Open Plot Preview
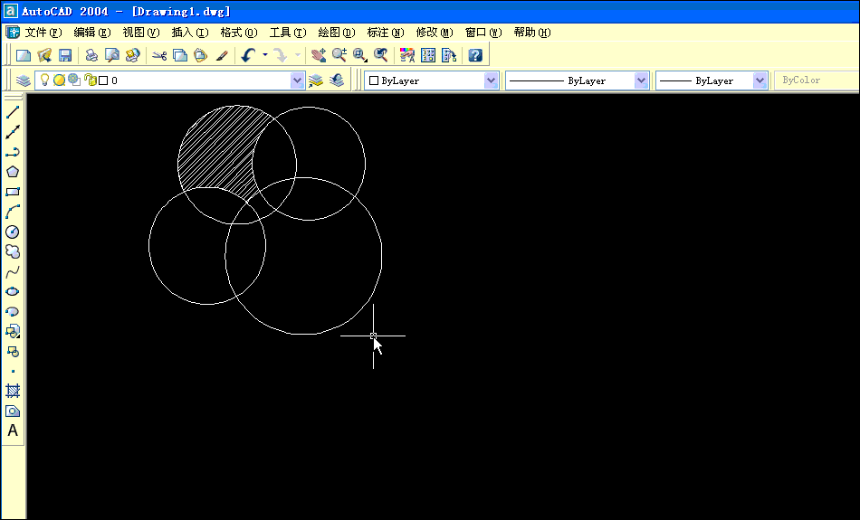The width and height of the screenshot is (860, 520). click(112, 55)
